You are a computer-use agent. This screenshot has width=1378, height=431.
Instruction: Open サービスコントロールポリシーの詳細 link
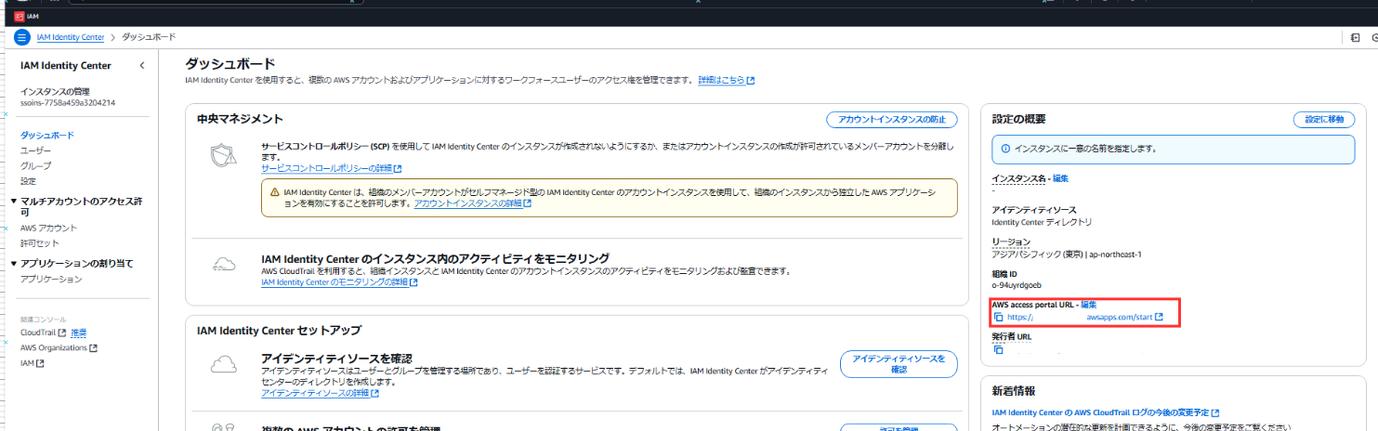(x=332, y=169)
